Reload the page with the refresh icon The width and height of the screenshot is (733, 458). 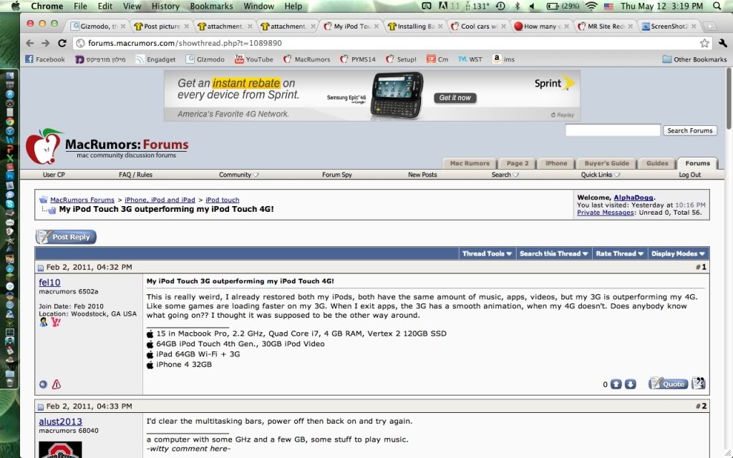(x=62, y=43)
